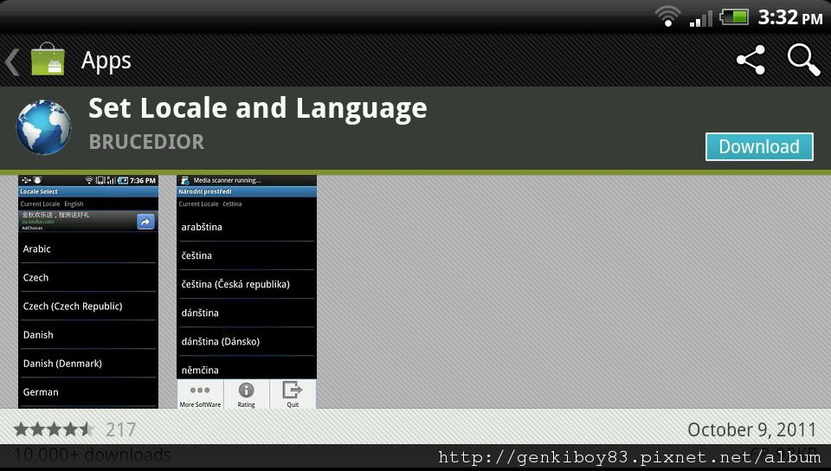Tap 'Arabic' in the first screenshot
This screenshot has width=831, height=471.
click(36, 249)
